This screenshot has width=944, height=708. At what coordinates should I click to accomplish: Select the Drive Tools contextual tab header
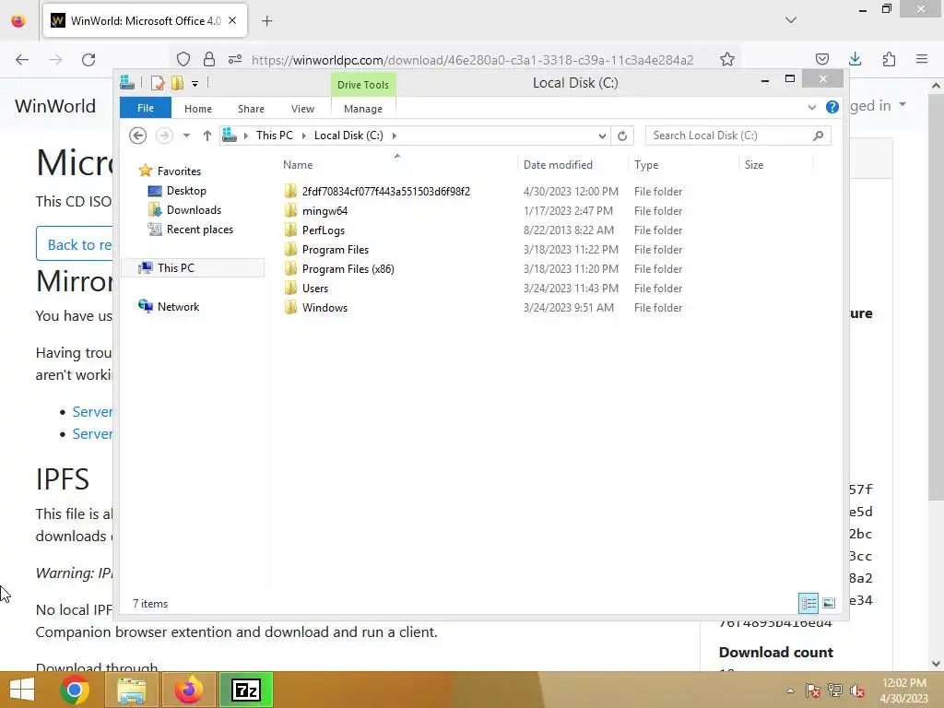click(363, 85)
